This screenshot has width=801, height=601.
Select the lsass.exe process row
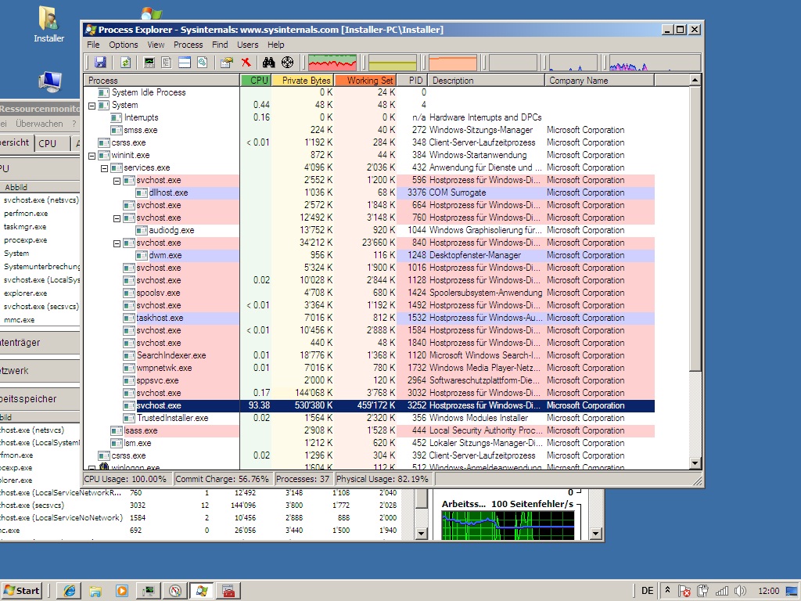tap(369, 431)
